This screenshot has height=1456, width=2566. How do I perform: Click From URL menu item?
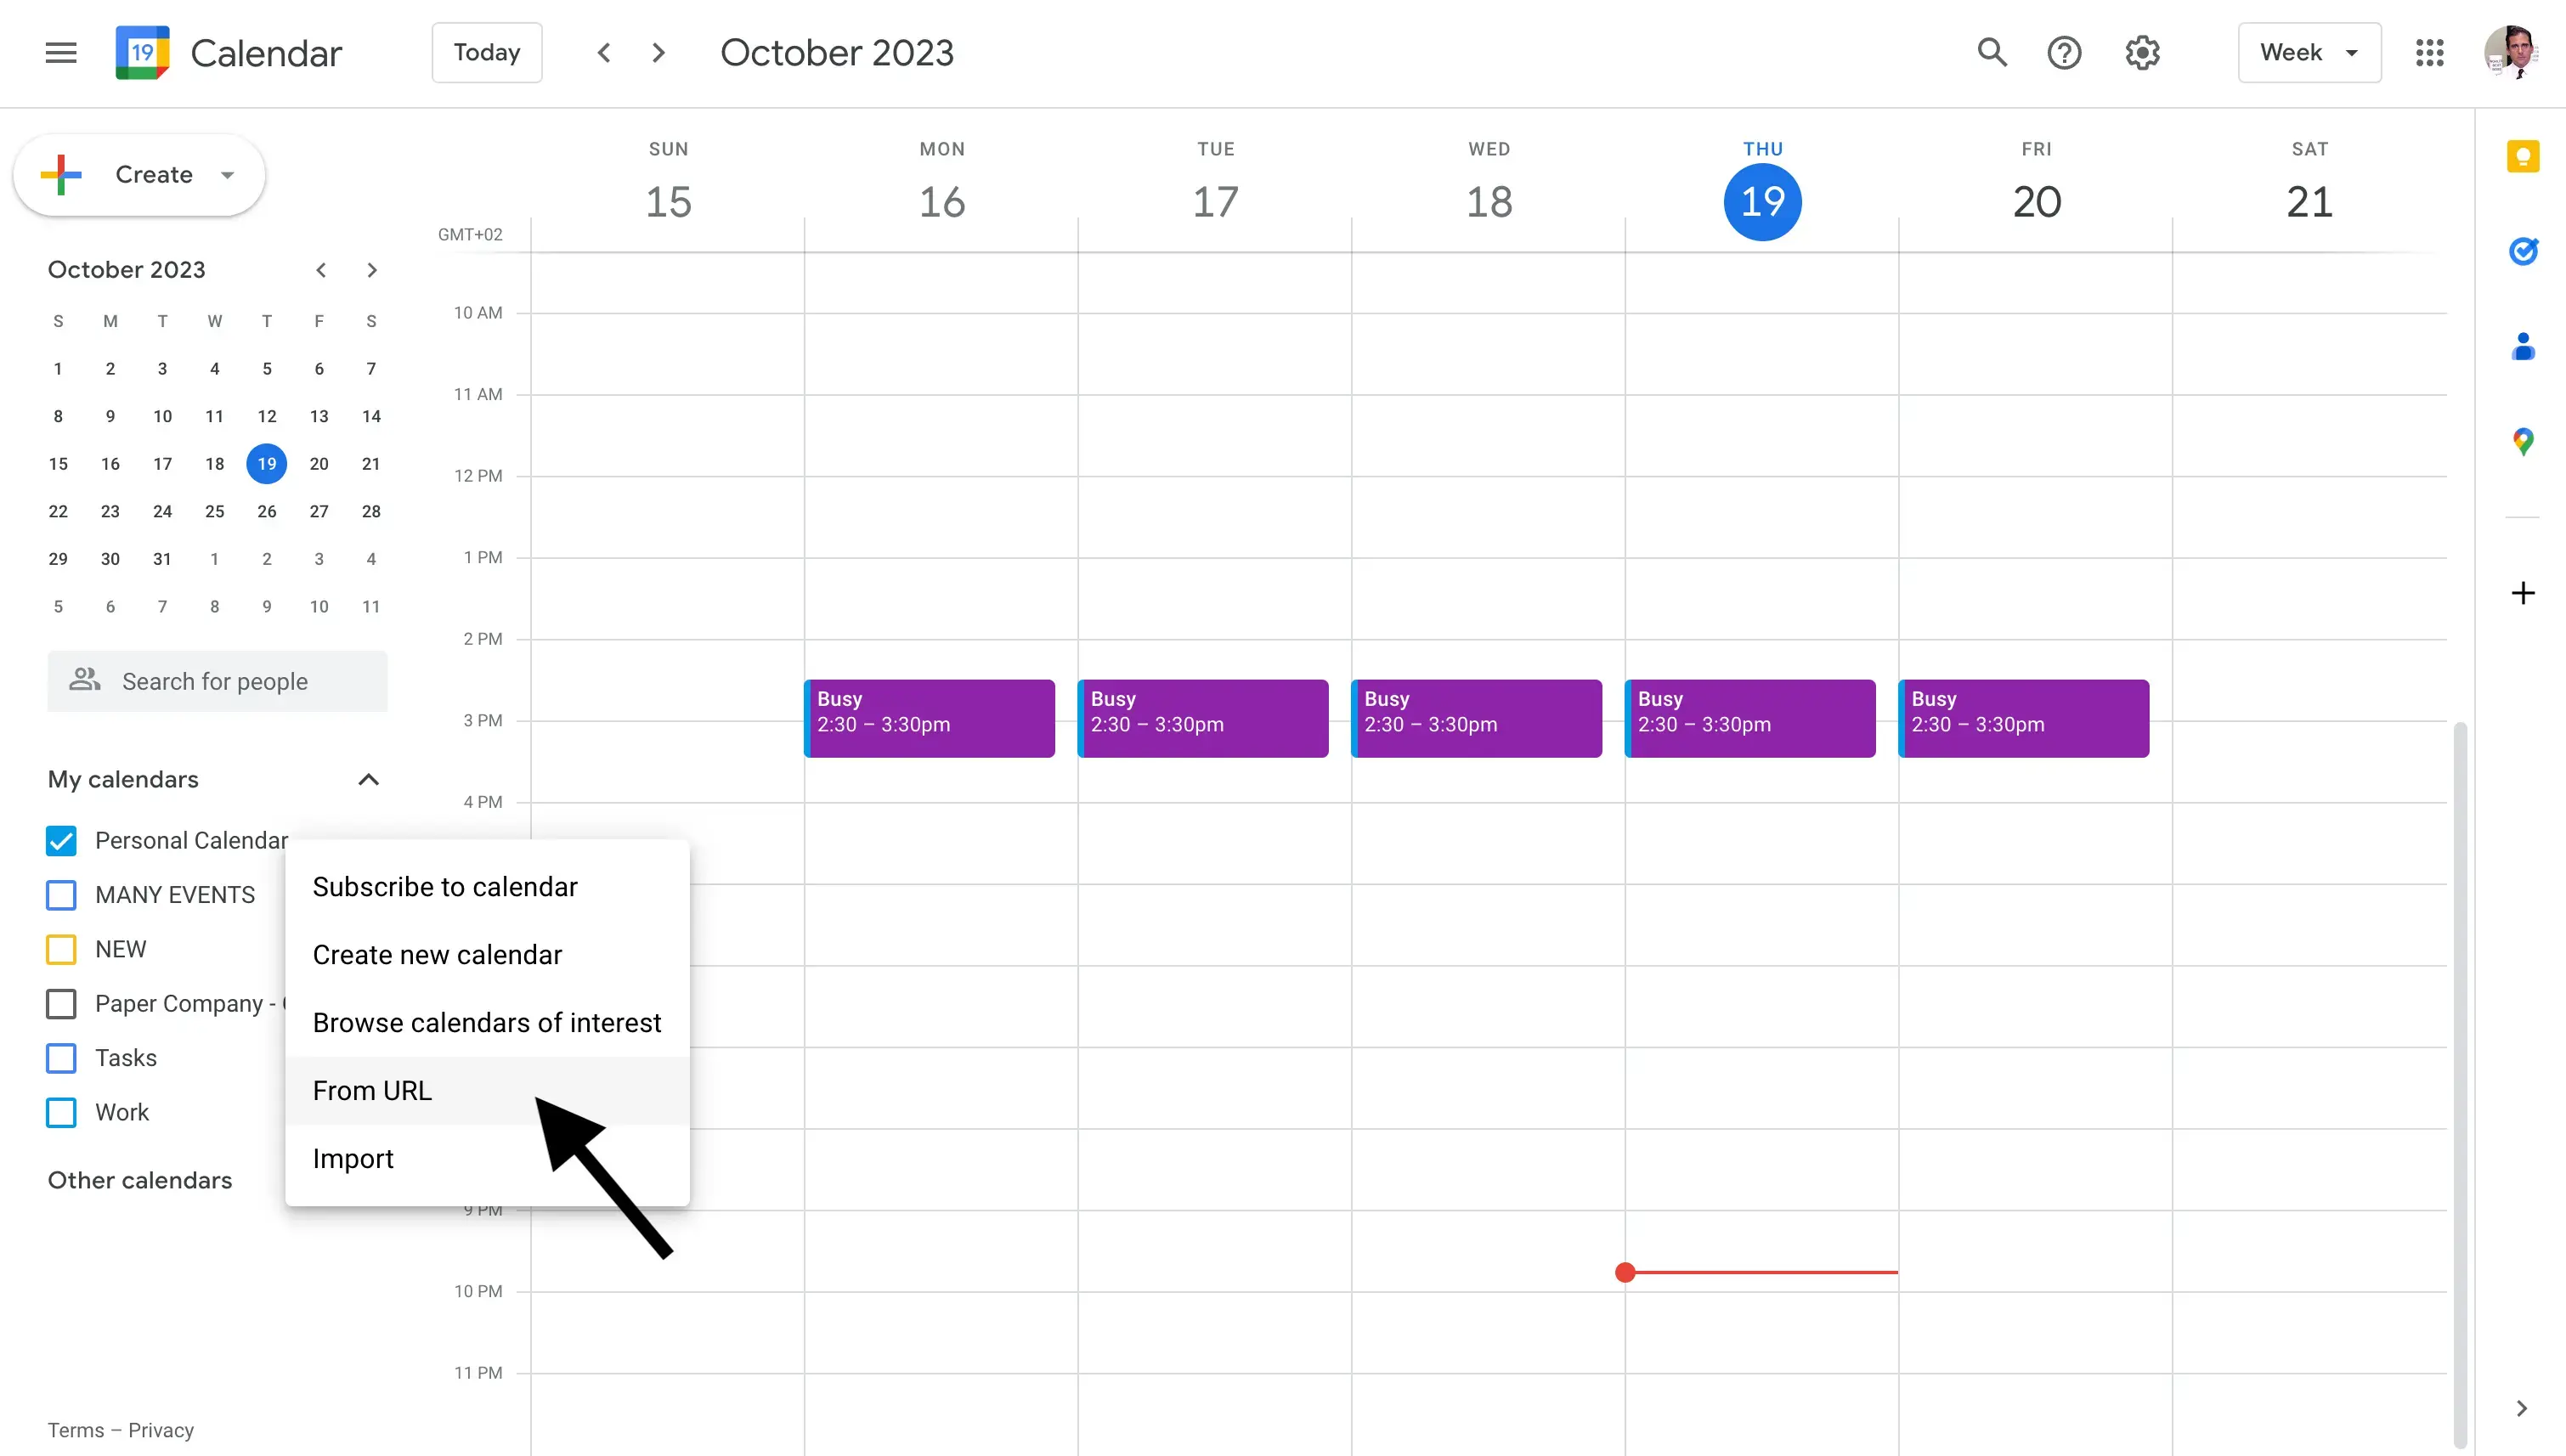click(x=372, y=1089)
